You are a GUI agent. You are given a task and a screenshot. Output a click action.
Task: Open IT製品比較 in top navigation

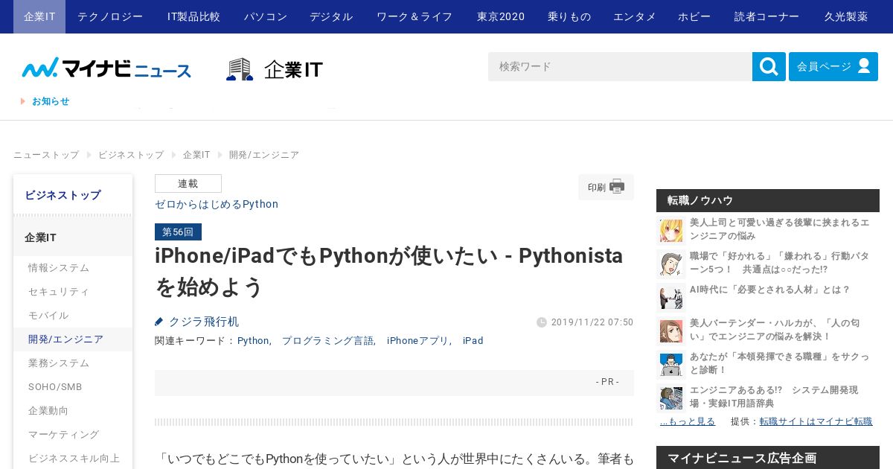[193, 16]
